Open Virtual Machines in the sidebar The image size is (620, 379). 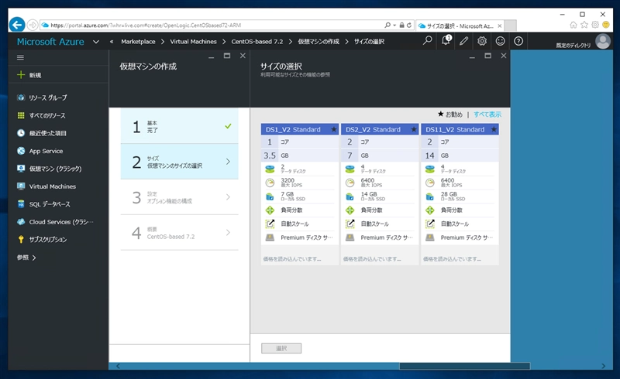point(53,186)
